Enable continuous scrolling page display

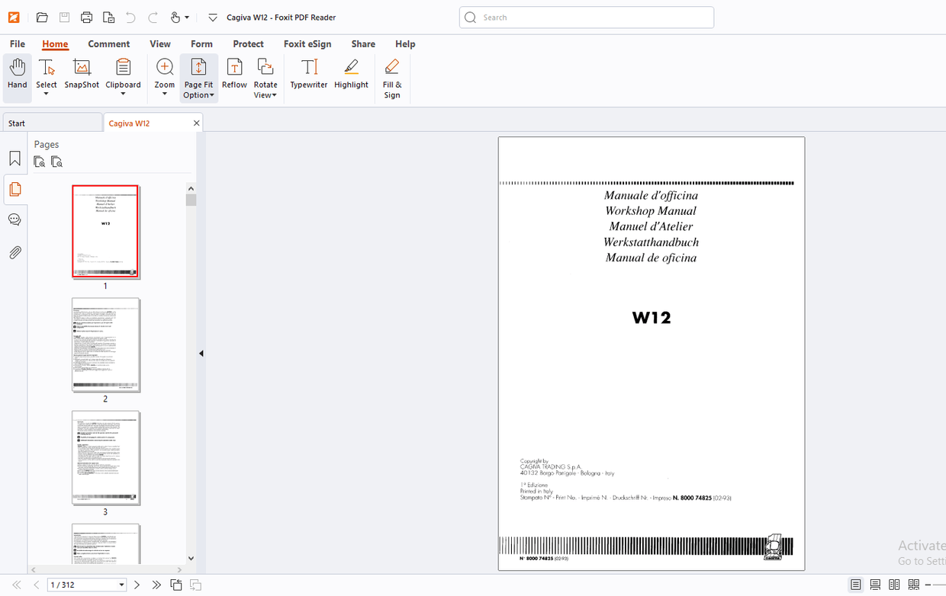[874, 584]
